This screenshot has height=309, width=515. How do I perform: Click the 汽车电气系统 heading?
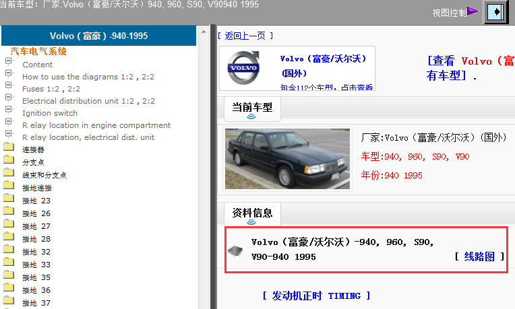coord(38,51)
